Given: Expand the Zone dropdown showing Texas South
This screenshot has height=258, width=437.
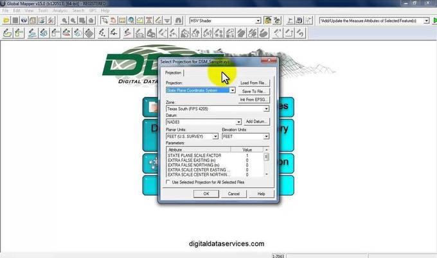Looking at the screenshot, I should (265, 109).
